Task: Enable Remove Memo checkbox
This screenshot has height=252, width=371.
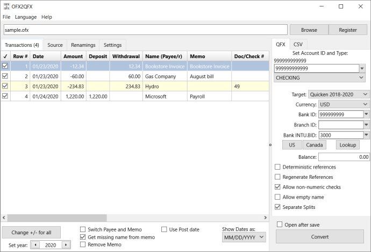Action: pos(83,244)
